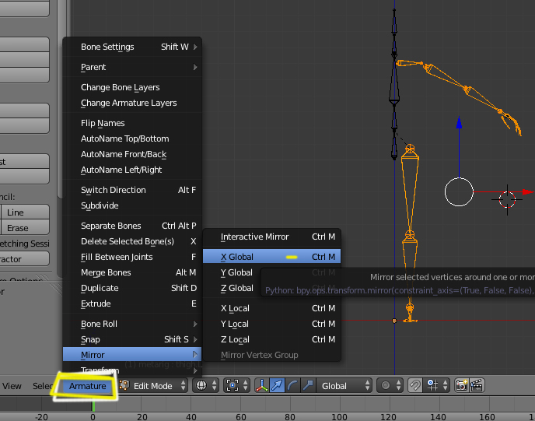Image resolution: width=535 pixels, height=421 pixels.
Task: Click the Erase button in tool shelf
Action: [25, 228]
